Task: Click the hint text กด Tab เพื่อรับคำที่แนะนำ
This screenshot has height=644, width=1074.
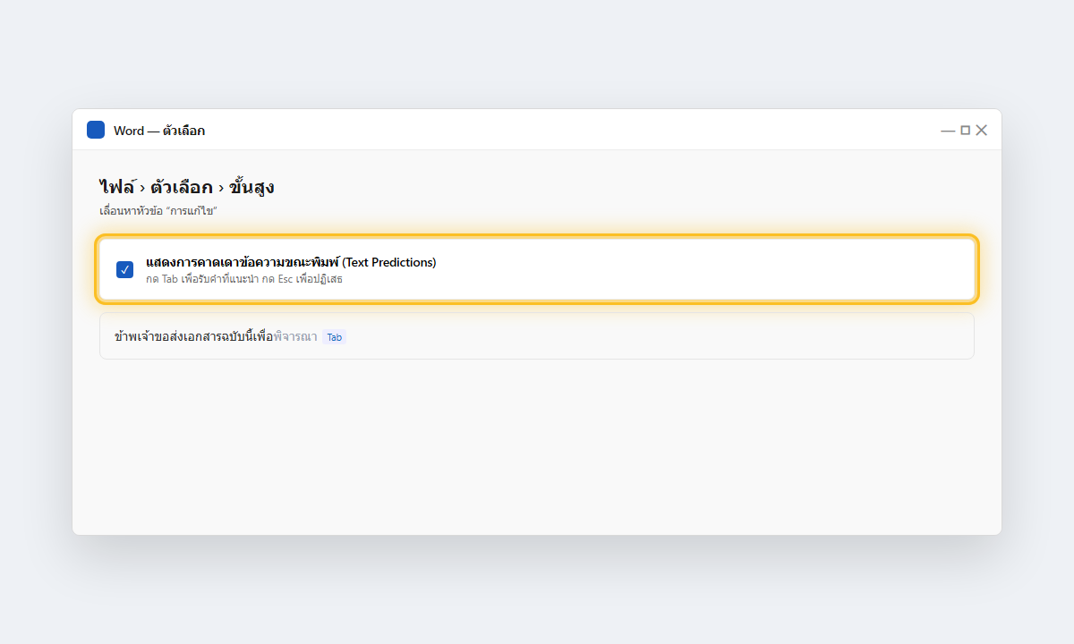Action: 203,279
